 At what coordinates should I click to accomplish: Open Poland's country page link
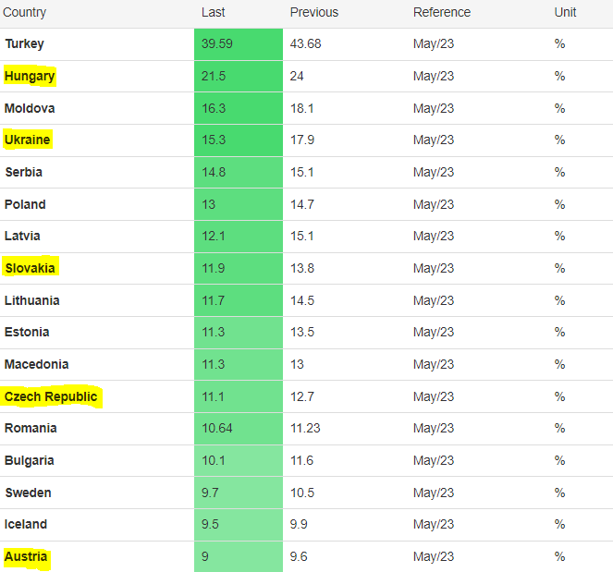click(25, 204)
